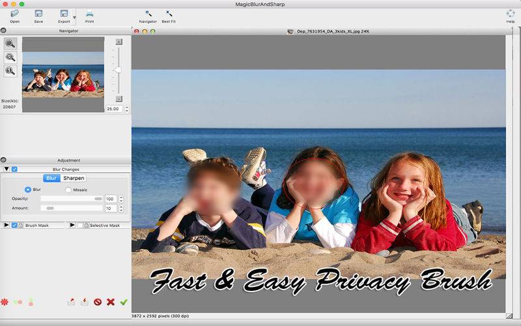The image size is (521, 326).
Task: Click the Brush Mask label
Action: [37, 226]
